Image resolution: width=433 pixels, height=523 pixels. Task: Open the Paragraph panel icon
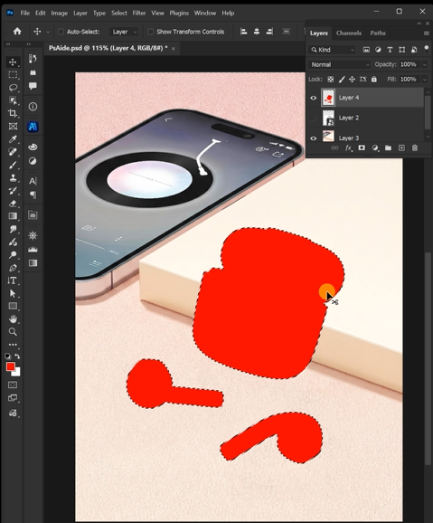pyautogui.click(x=33, y=195)
